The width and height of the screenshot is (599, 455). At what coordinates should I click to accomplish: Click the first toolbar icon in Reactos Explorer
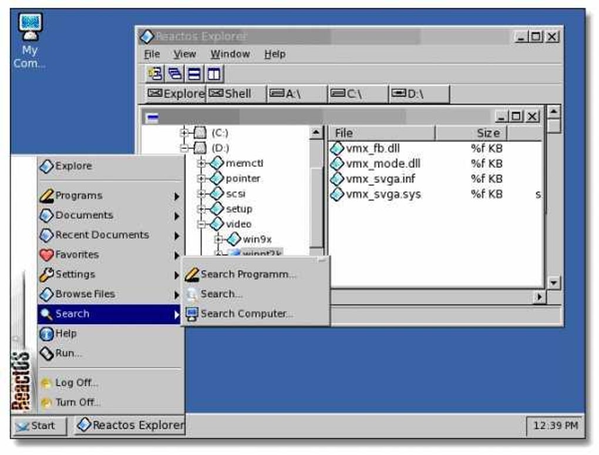[x=154, y=74]
